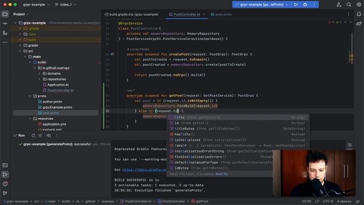Collapse the resources folder

(30, 118)
